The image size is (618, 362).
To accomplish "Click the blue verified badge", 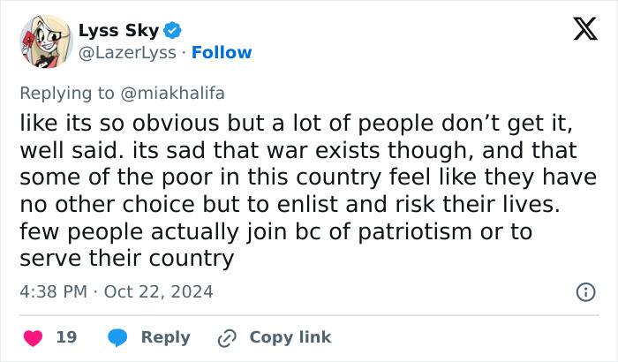I will (x=172, y=31).
